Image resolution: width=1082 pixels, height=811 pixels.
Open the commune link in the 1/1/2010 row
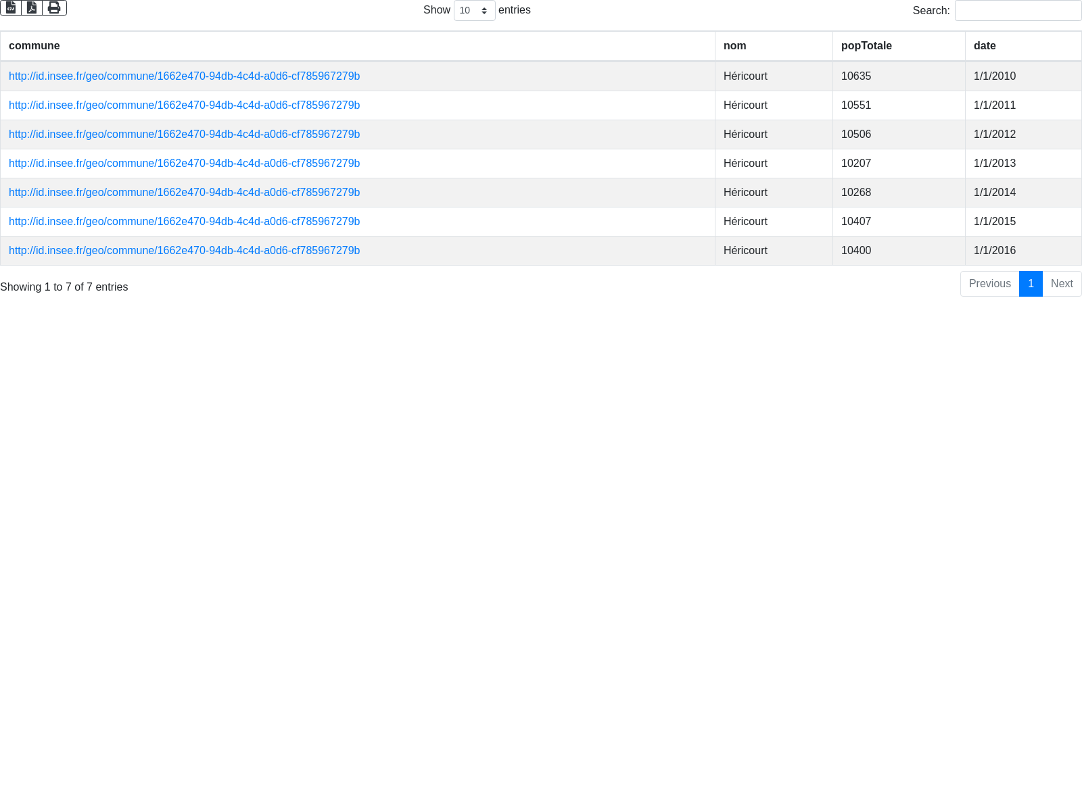pos(184,76)
